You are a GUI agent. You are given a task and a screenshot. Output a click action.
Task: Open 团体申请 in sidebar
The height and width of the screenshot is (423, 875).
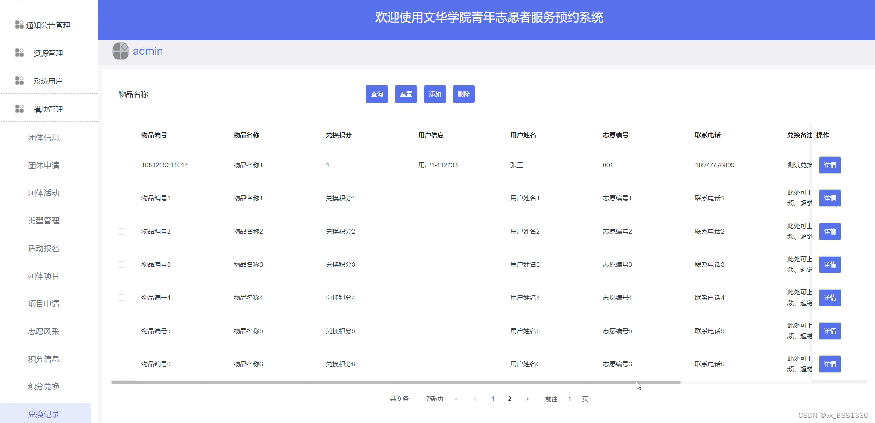click(x=43, y=165)
